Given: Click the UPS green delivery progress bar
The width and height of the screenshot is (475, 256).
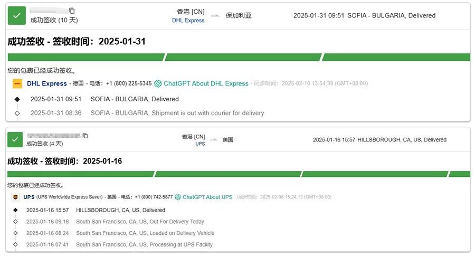Looking at the screenshot, I should click(x=239, y=174).
